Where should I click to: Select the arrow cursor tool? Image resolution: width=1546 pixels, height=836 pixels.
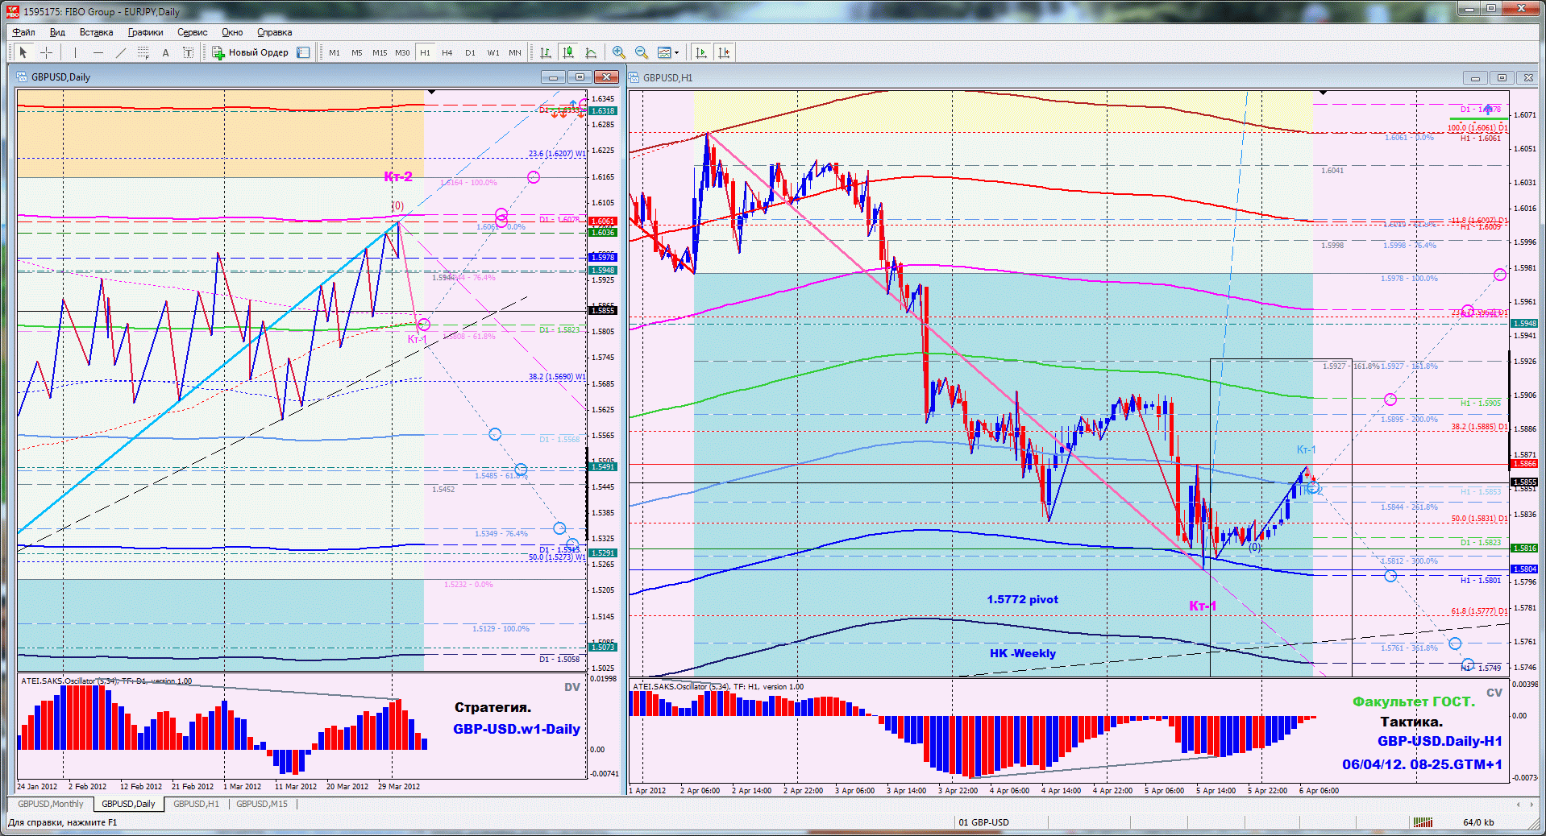(x=23, y=52)
